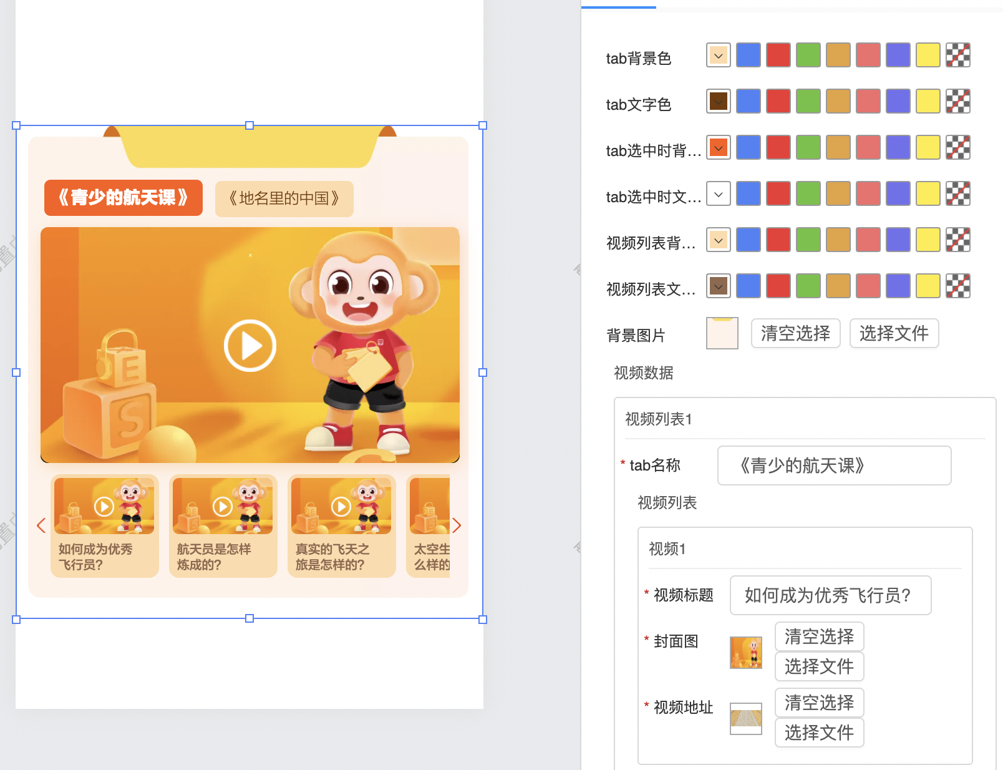Open the tab文字色 color dropdown

[x=719, y=101]
